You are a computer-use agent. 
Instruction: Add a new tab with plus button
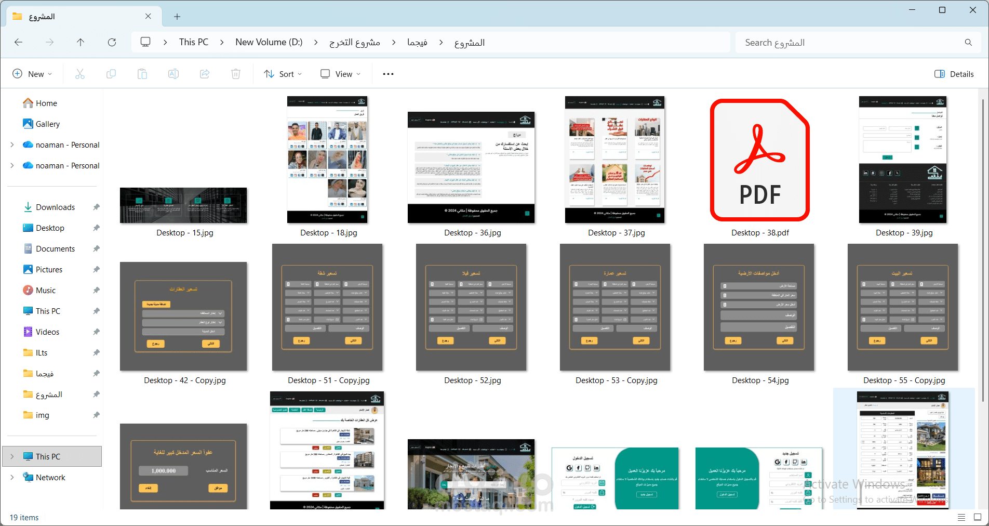click(x=177, y=17)
